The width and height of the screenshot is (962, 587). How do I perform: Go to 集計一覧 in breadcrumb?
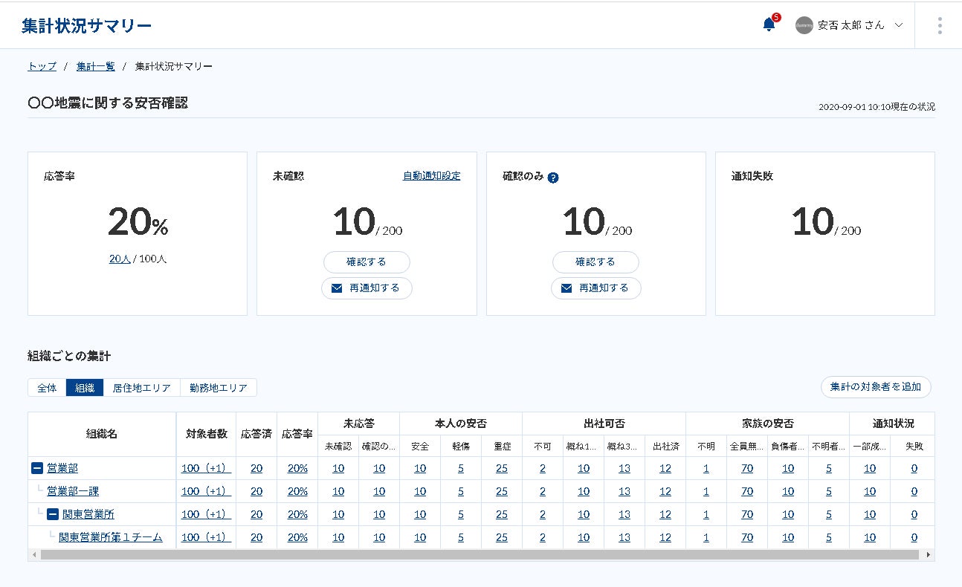[x=95, y=66]
